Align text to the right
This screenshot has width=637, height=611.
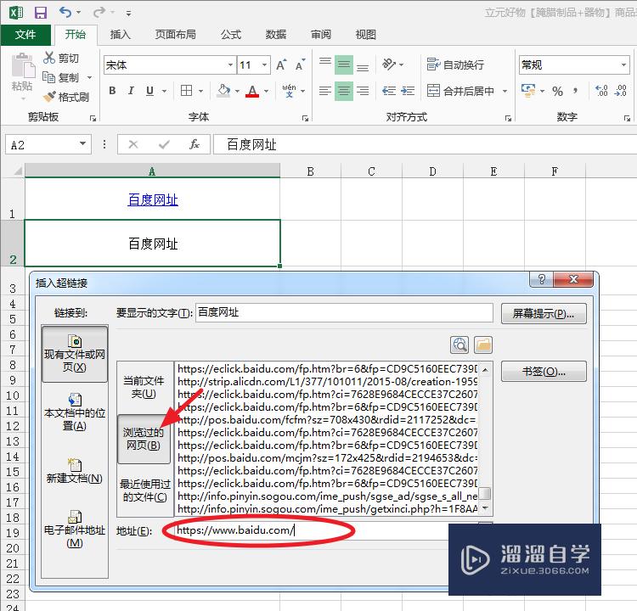tap(363, 91)
